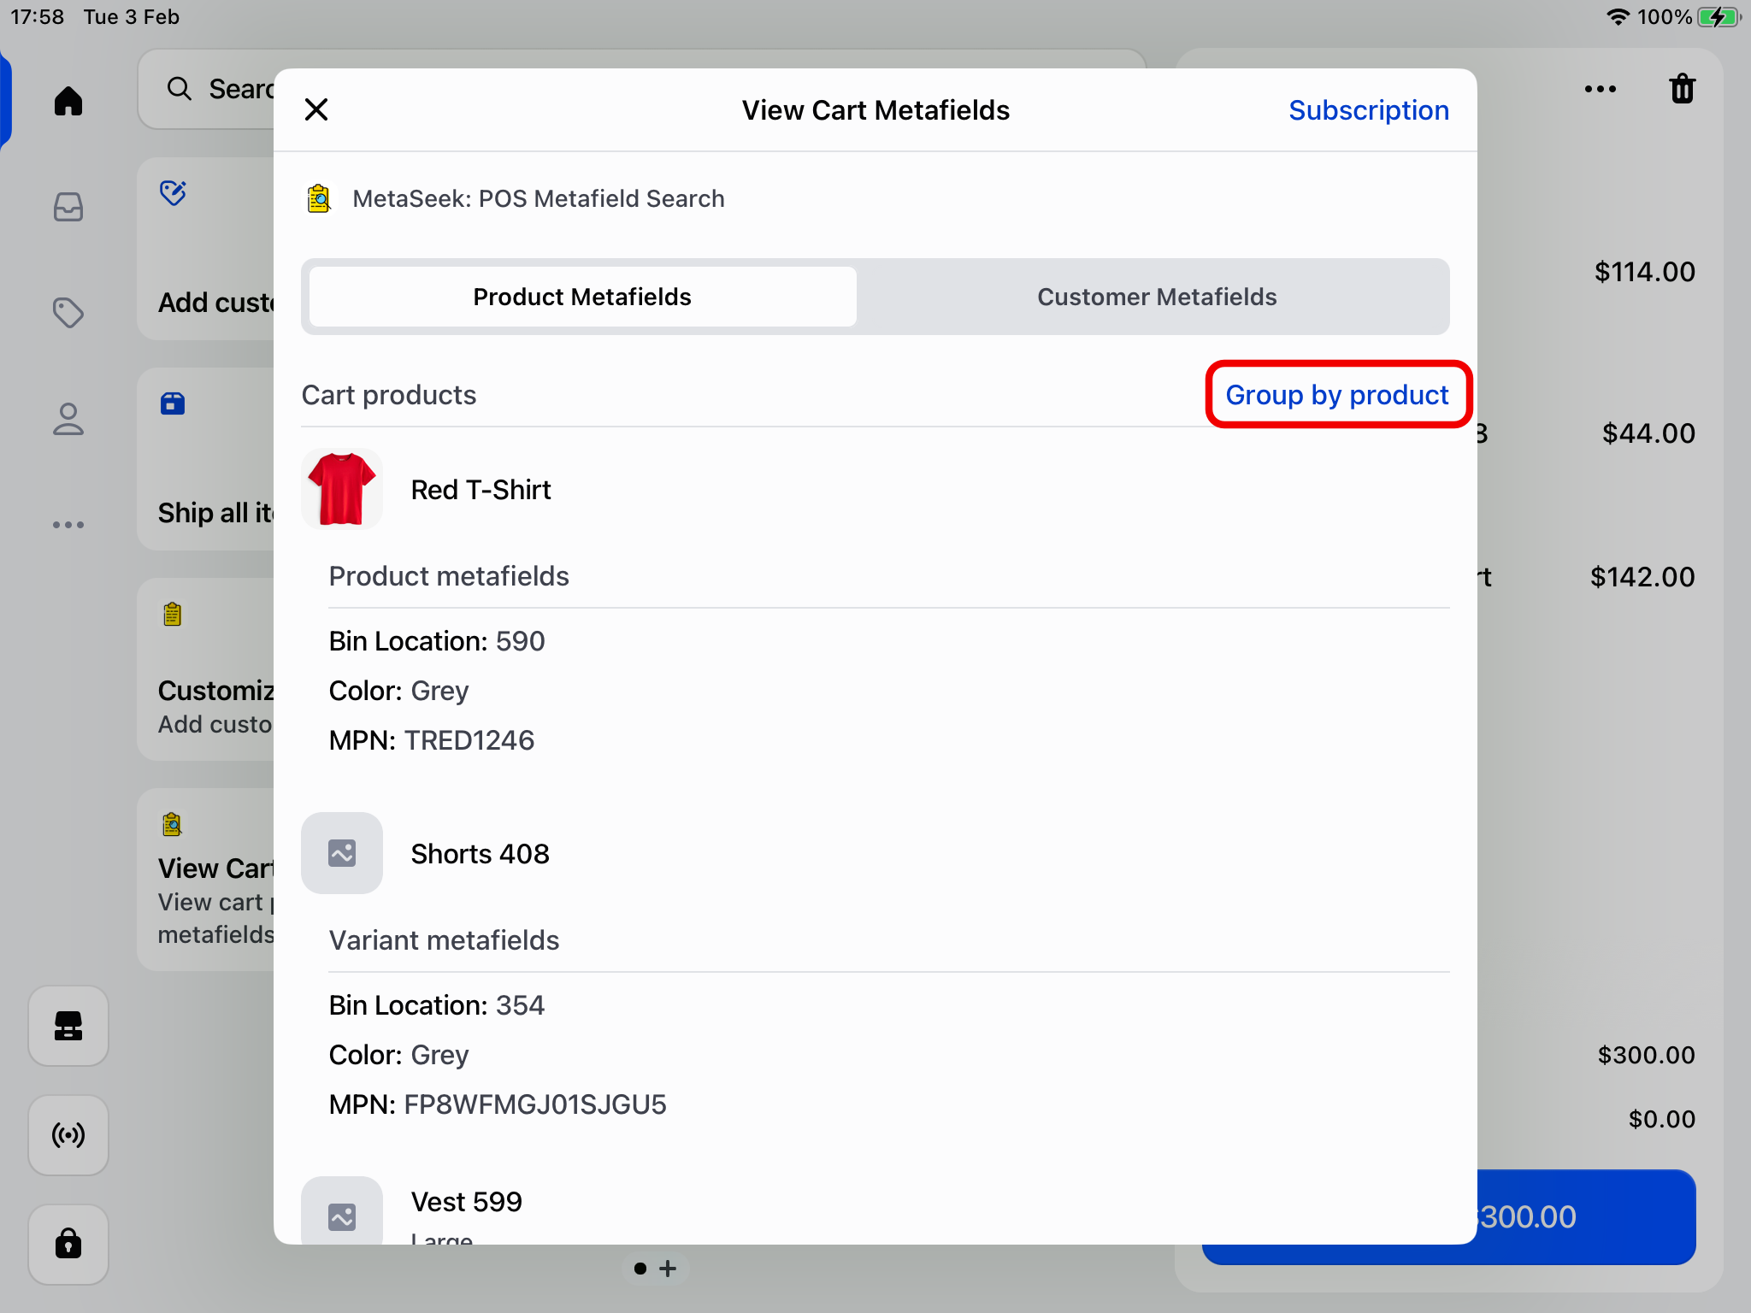Go to Home in sidebar
The image size is (1751, 1313).
68,101
